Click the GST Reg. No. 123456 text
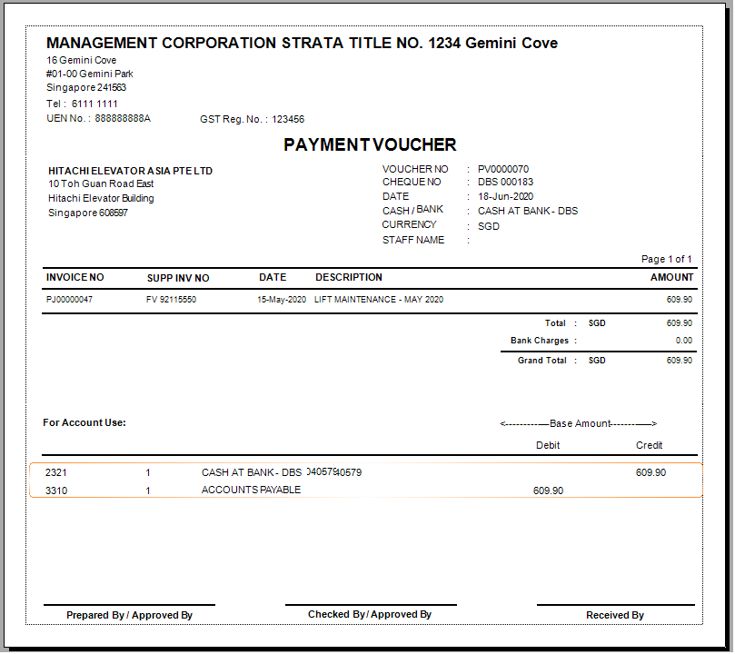 pyautogui.click(x=252, y=119)
